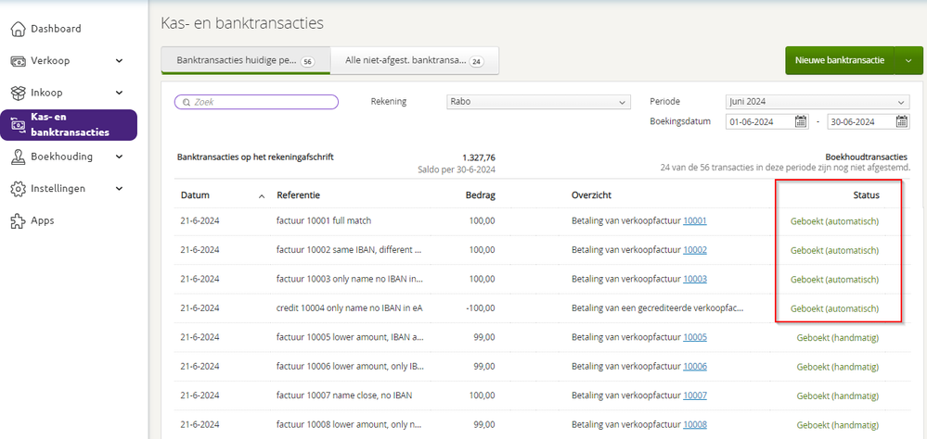The height and width of the screenshot is (439, 927).
Task: Expand the Instellingen menu chevron
Action: click(x=119, y=189)
